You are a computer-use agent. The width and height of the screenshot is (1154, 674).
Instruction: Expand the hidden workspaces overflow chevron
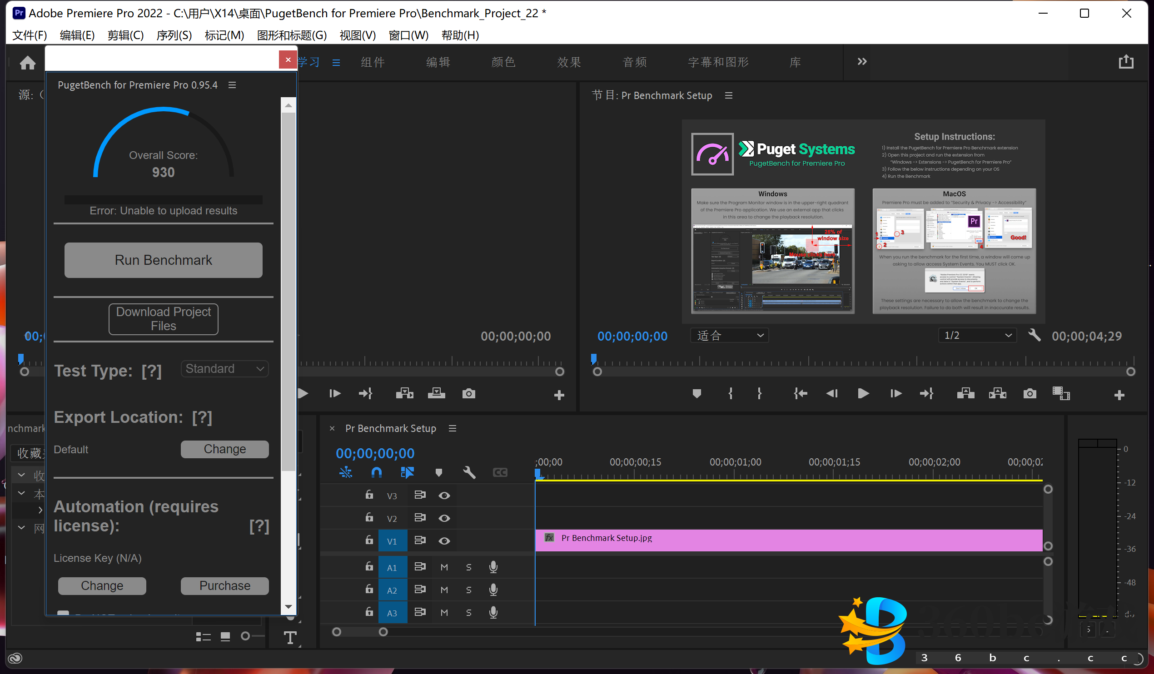click(862, 62)
